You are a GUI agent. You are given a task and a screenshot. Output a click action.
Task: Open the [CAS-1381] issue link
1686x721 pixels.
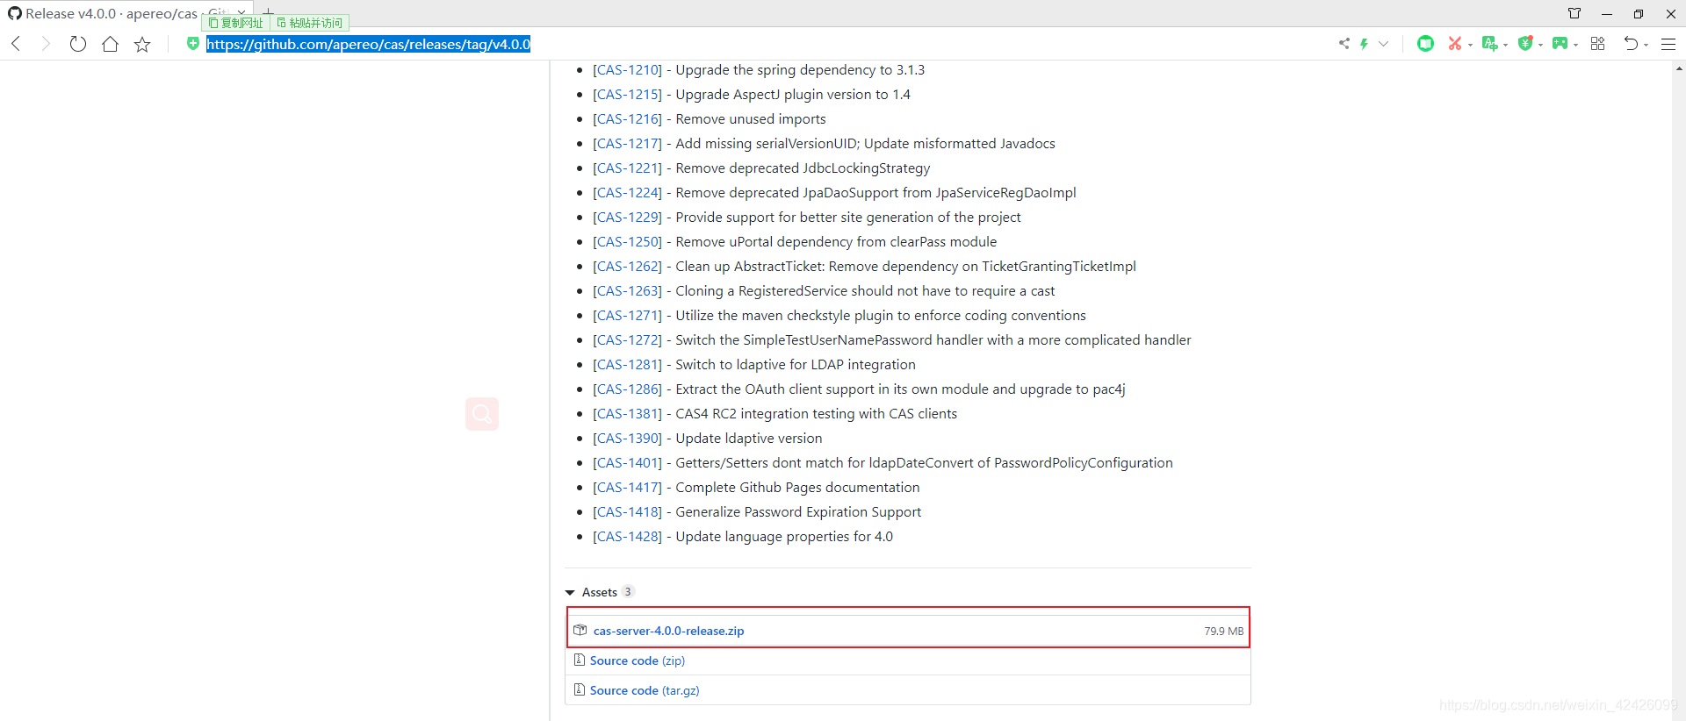coord(627,414)
